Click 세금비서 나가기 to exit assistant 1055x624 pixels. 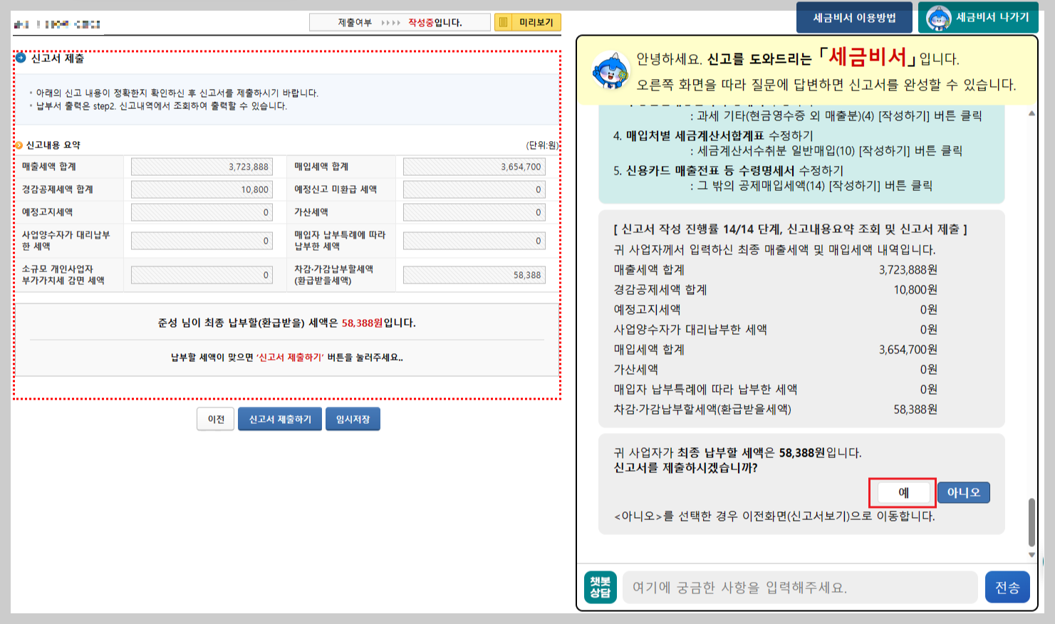point(978,18)
